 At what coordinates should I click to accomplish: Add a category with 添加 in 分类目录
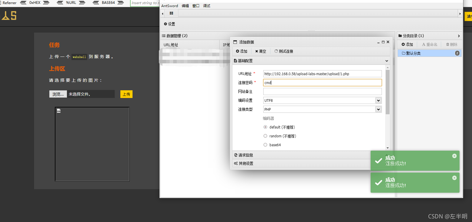[x=407, y=44]
